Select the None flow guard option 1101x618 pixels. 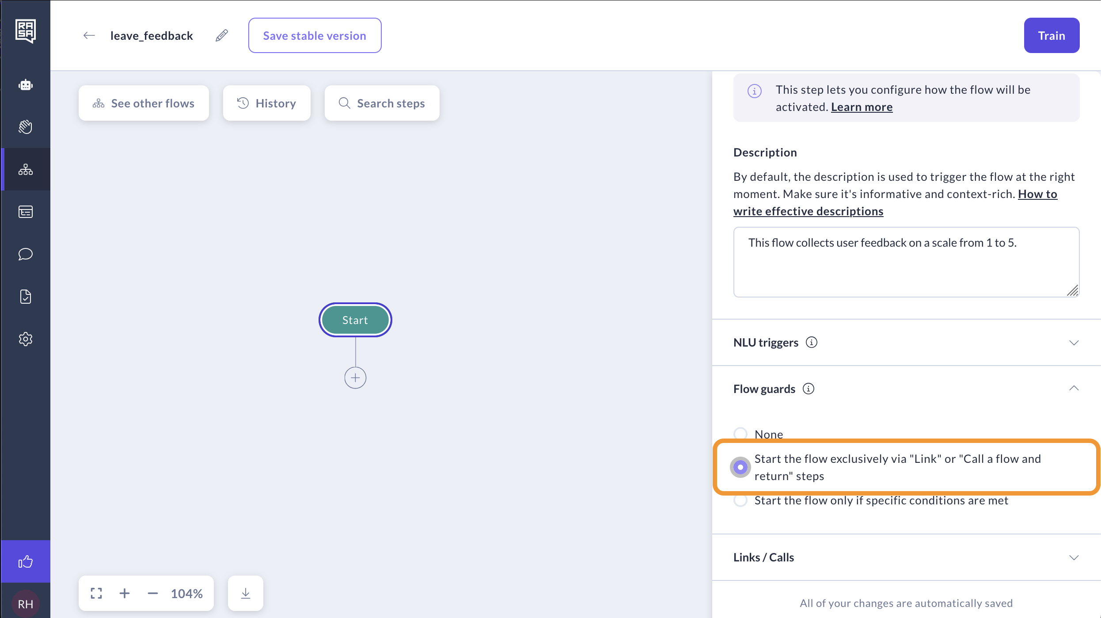point(740,434)
